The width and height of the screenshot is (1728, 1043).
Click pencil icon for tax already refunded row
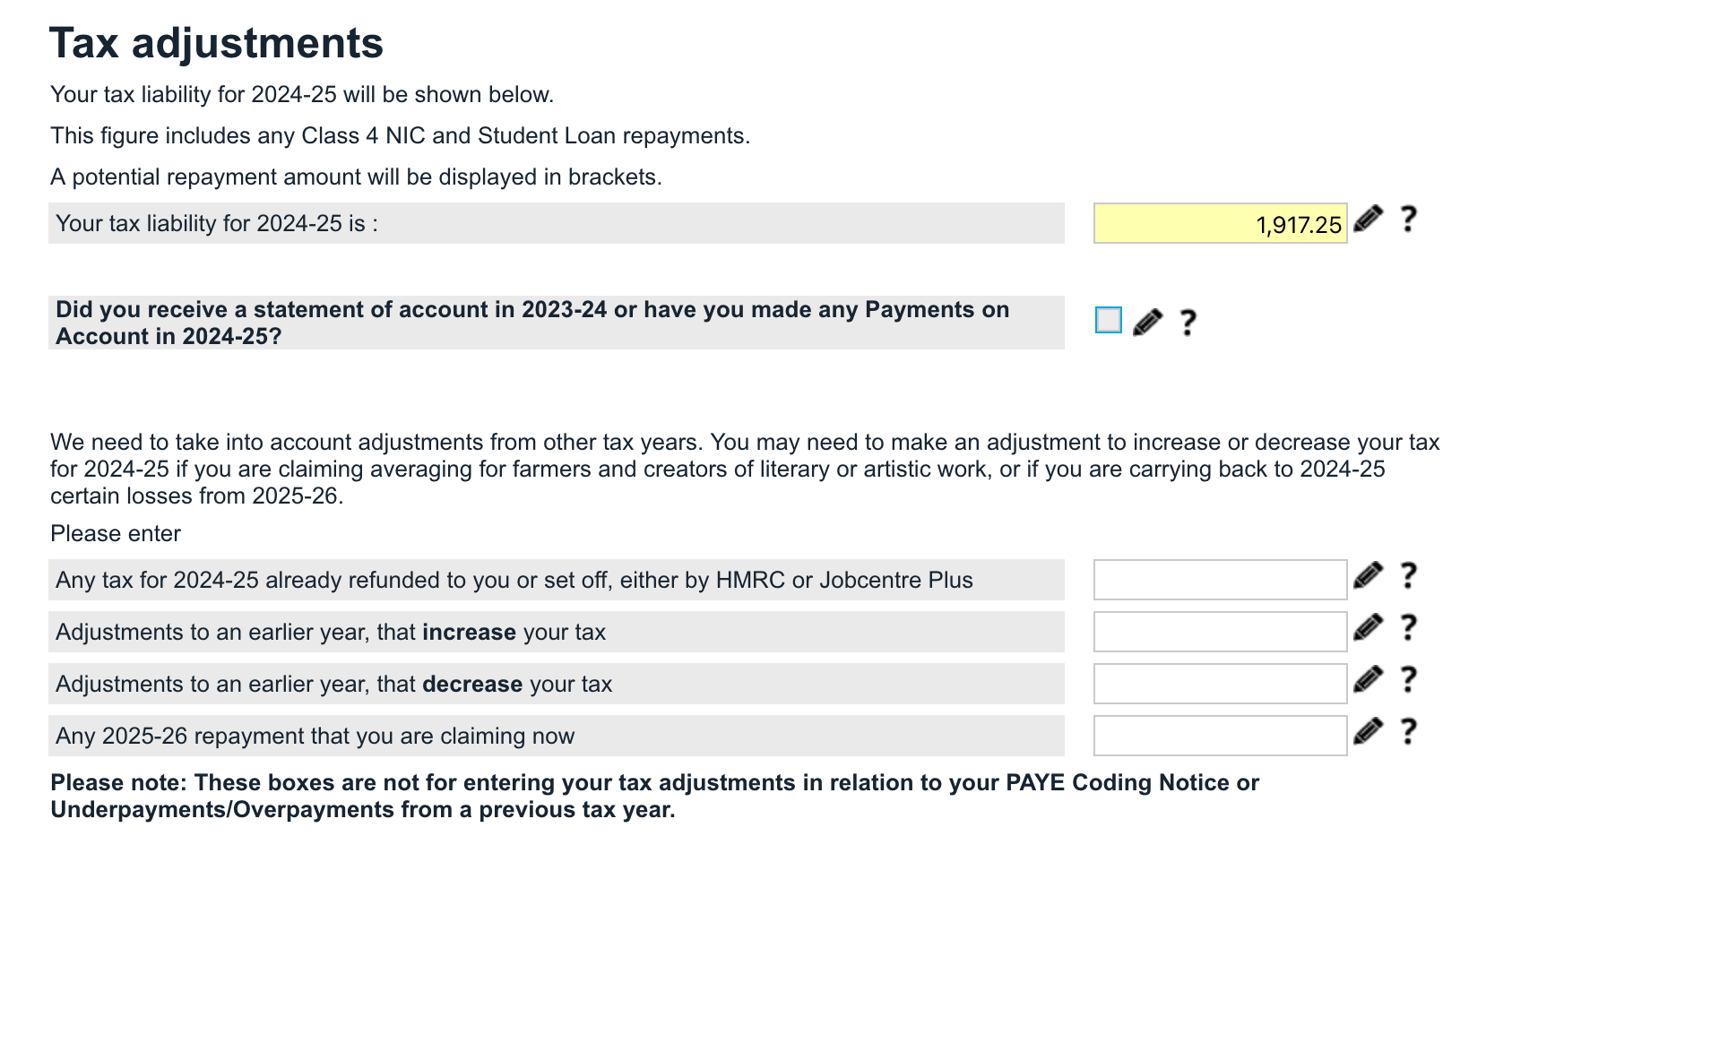click(1368, 576)
